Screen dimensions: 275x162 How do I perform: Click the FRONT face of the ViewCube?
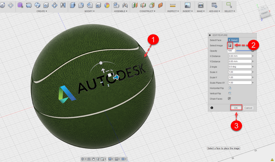[265, 13]
